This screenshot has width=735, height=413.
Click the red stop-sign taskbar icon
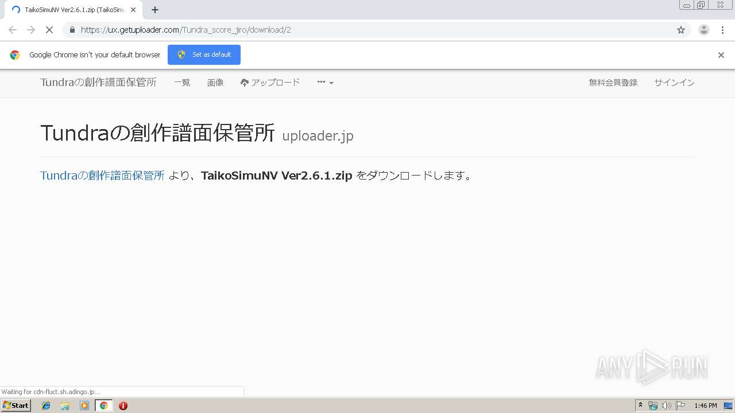(x=123, y=406)
